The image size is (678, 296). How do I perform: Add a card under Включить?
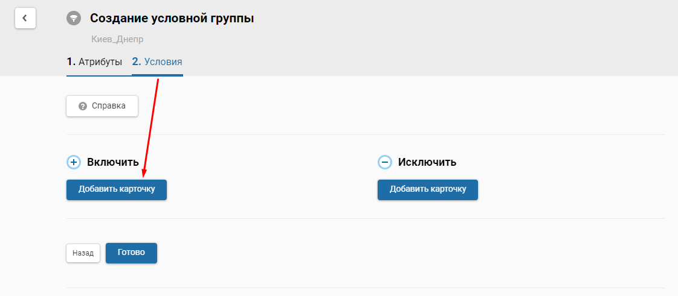click(117, 189)
